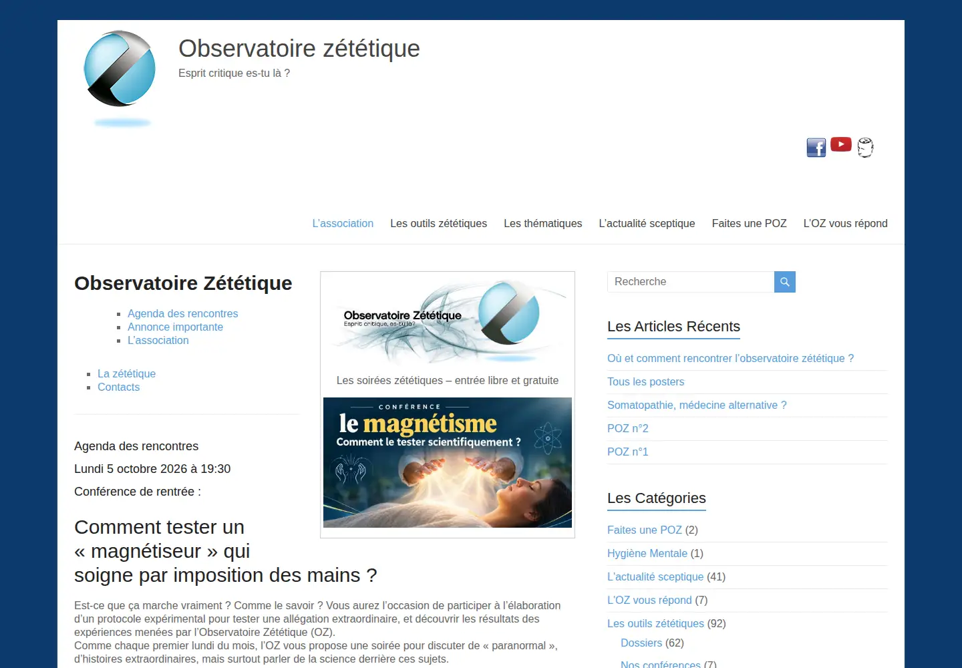Open the YouTube channel icon
The height and width of the screenshot is (668, 962).
[x=841, y=144]
